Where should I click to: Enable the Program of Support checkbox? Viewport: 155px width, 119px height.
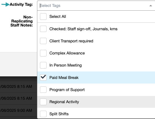pos(43,90)
